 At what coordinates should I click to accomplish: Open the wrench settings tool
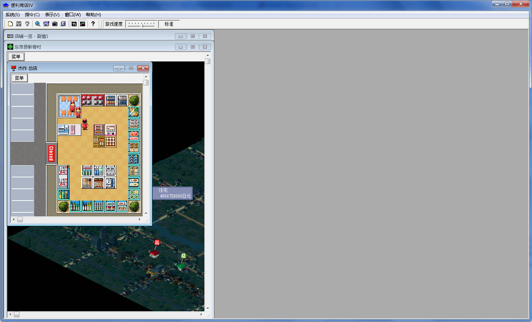click(x=27, y=24)
